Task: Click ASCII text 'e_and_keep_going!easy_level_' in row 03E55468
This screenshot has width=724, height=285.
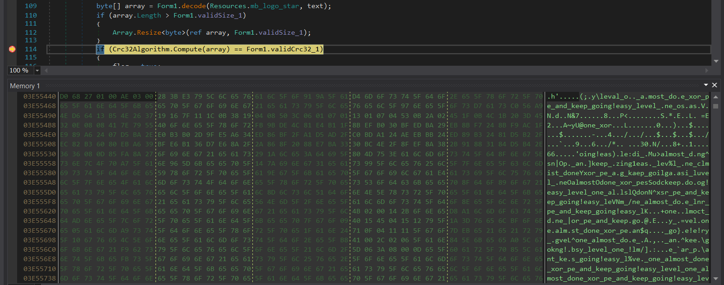Action: (x=604, y=106)
